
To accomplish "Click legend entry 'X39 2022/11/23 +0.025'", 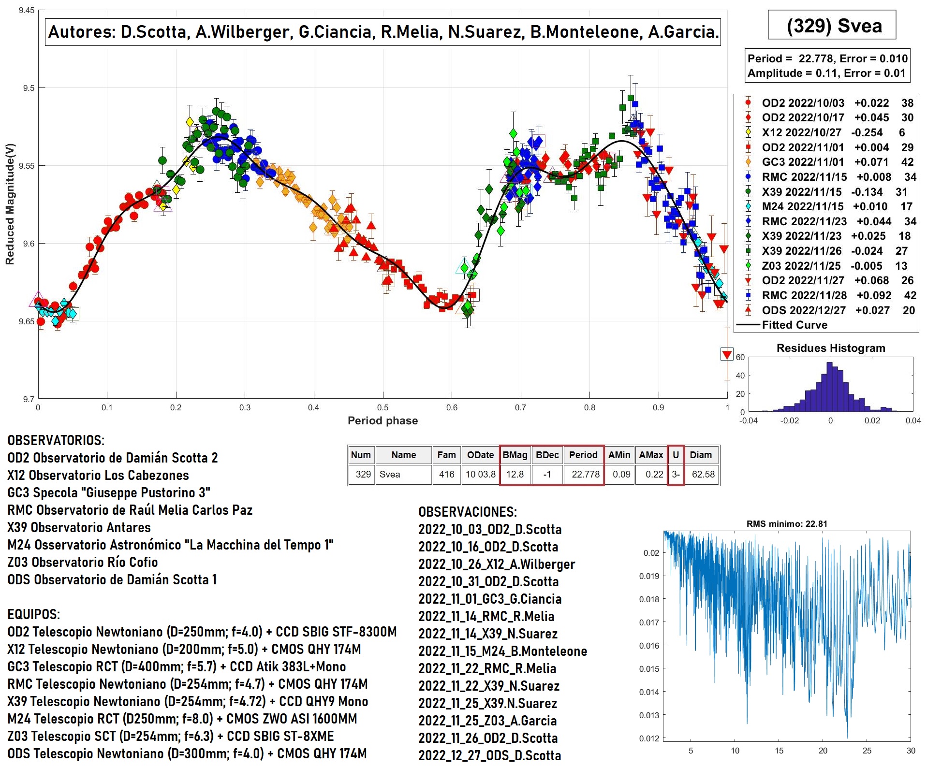I will tap(827, 236).
